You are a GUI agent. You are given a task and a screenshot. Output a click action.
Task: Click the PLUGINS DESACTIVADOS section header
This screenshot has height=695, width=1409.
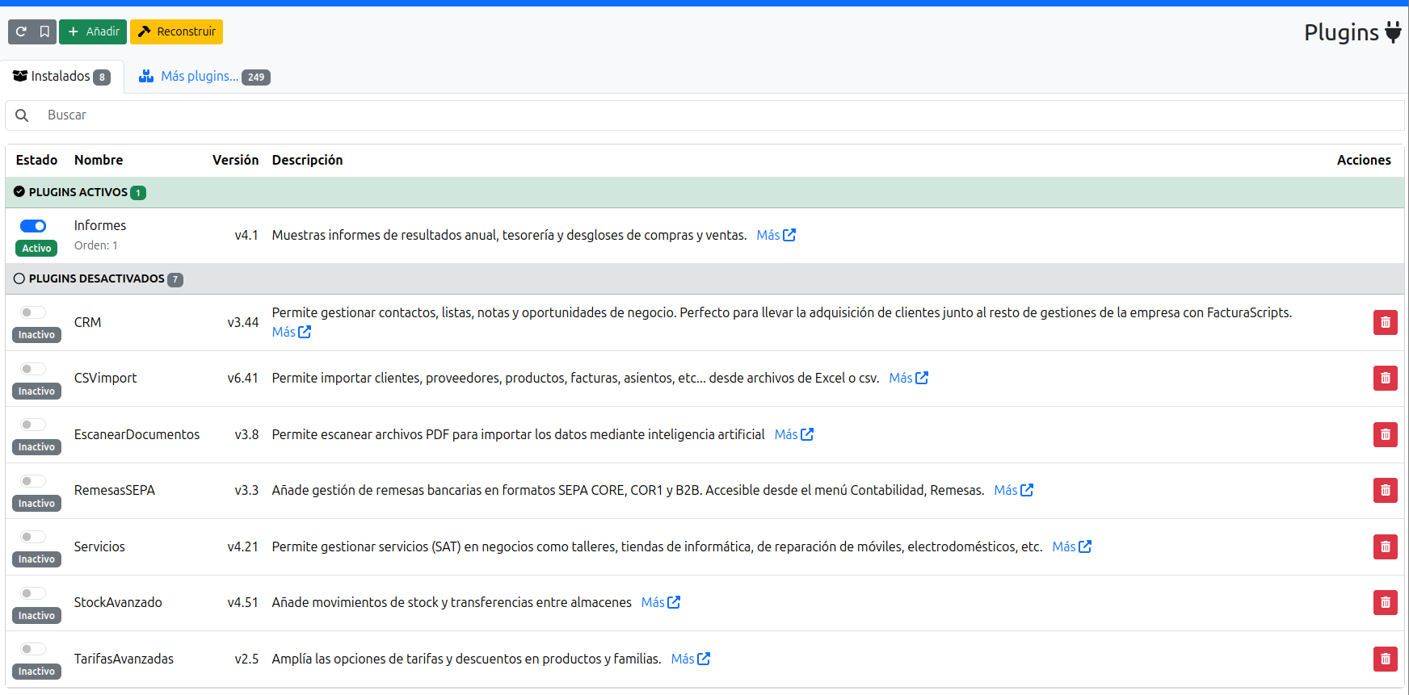(704, 278)
